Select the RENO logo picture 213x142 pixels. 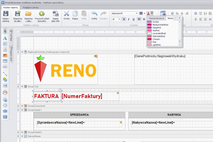coord(66,69)
